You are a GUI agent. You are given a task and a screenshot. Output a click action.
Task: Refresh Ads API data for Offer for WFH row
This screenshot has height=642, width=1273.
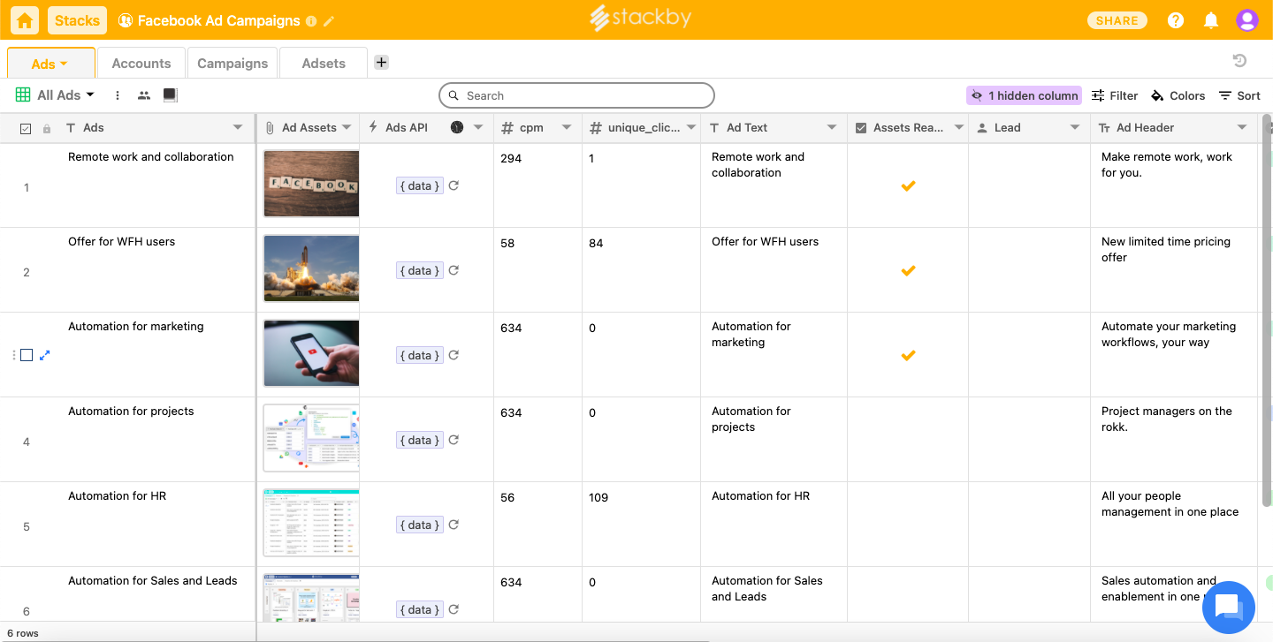(x=454, y=270)
